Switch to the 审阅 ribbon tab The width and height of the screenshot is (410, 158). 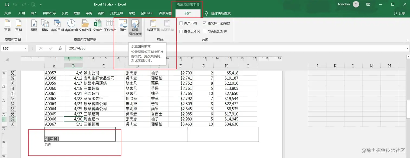coord(89,13)
